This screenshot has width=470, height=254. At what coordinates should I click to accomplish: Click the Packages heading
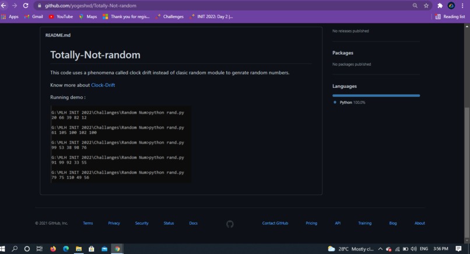(343, 52)
